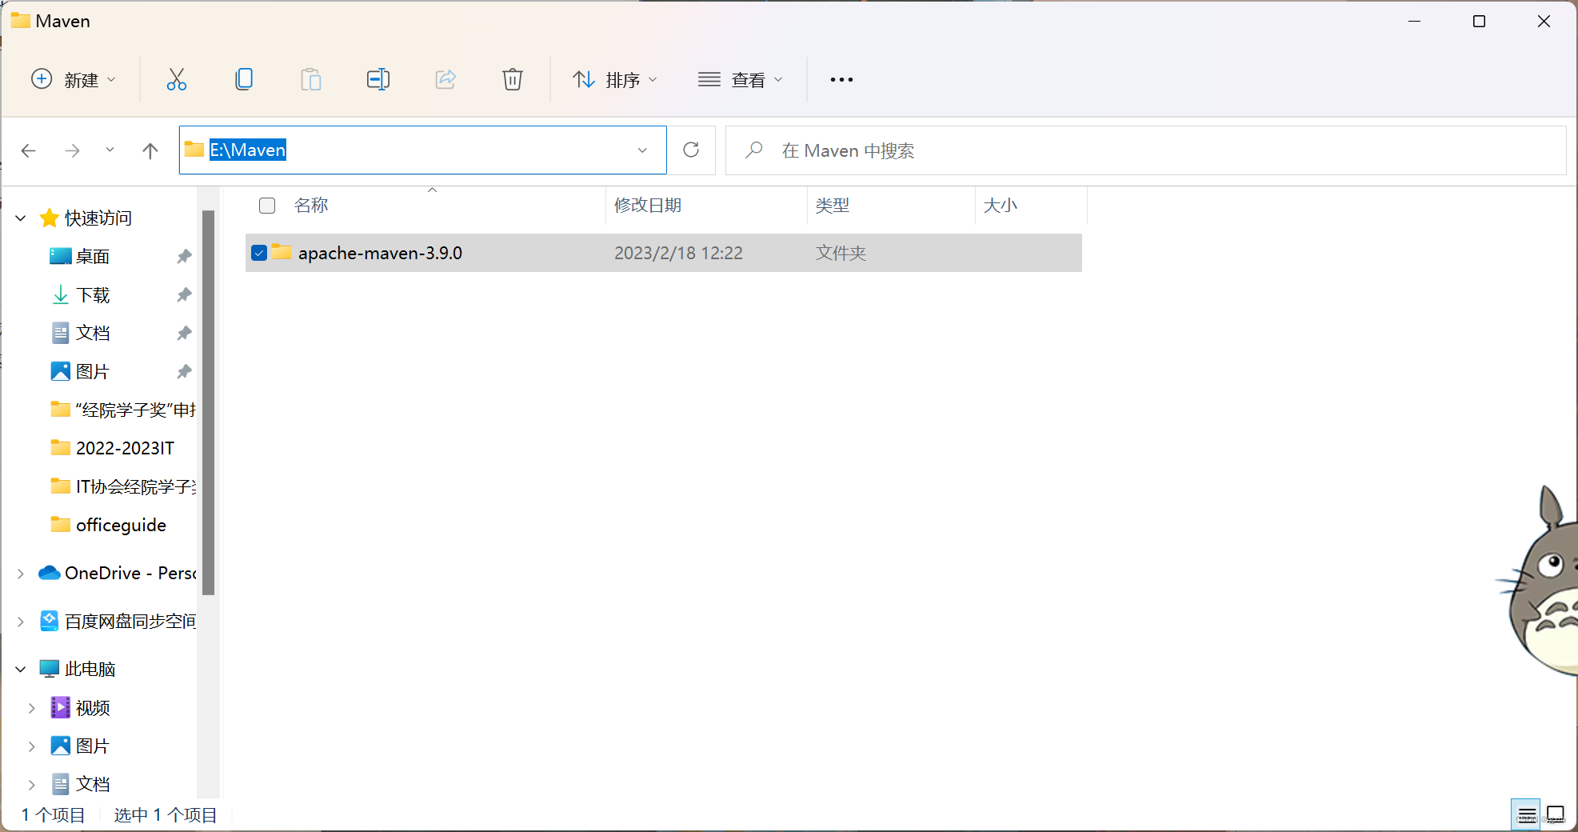The image size is (1578, 832).
Task: Open the 查看 view dropdown
Action: click(x=740, y=79)
